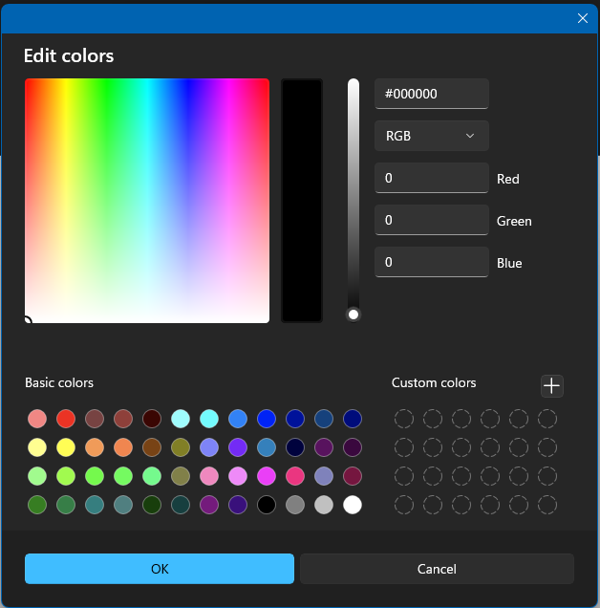Click the Red value input field
The height and width of the screenshot is (608, 600).
point(432,178)
